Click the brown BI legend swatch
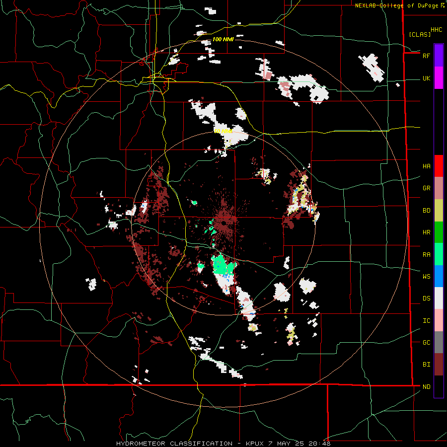Image resolution: width=447 pixels, height=447 pixels. pos(439,365)
